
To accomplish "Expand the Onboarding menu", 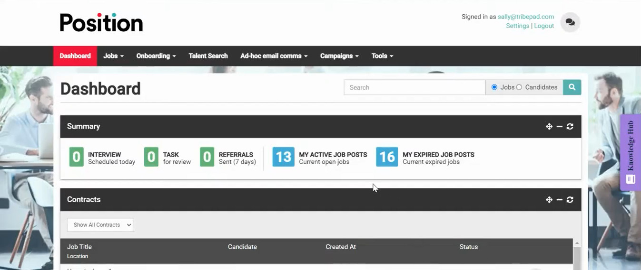I will point(156,56).
